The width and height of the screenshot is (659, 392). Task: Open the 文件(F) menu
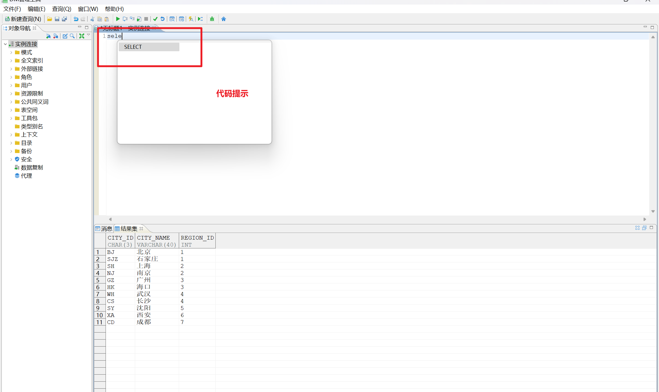12,9
